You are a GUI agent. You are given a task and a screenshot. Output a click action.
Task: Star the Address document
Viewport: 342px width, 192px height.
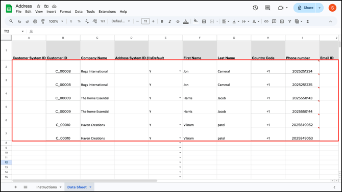[x=38, y=6]
